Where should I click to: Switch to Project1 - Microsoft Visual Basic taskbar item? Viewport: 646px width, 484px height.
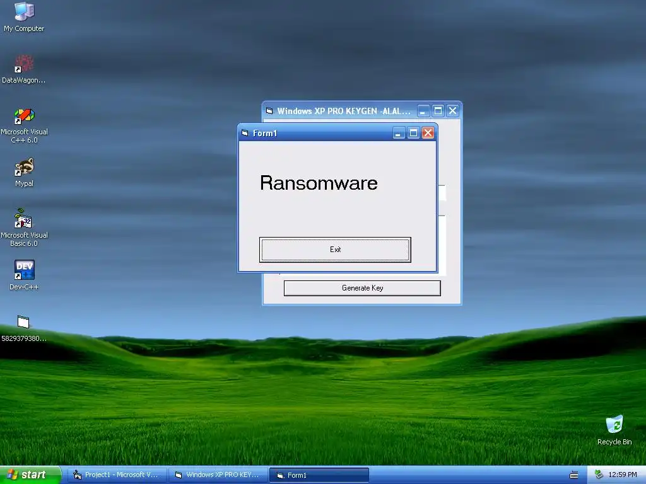pyautogui.click(x=117, y=475)
